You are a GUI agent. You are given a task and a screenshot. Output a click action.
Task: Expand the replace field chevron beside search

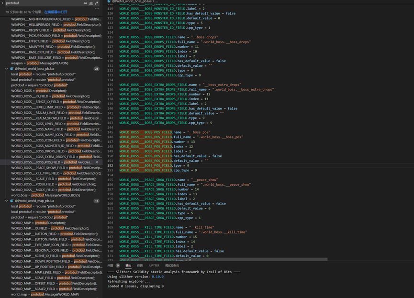[x=2, y=3]
